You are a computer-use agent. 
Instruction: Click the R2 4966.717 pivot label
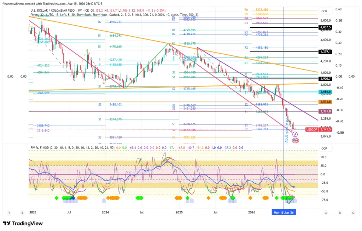(x=110, y=22)
